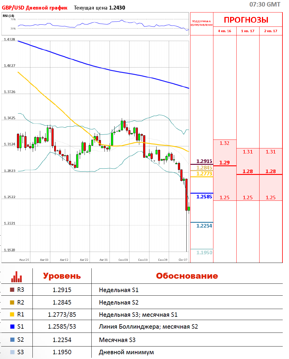Screen dimensions: 289x359
Task: Click the GBP/USD Дневной график title
Action: (x=35, y=8)
